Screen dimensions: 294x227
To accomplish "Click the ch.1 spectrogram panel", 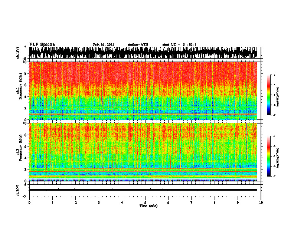I will coord(143,91).
